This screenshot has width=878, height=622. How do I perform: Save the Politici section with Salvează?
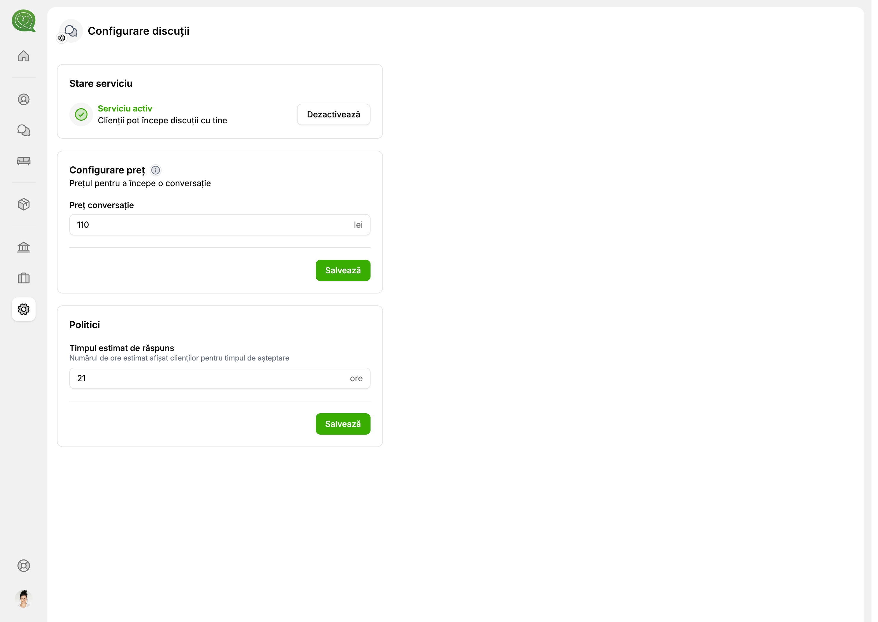click(x=343, y=424)
